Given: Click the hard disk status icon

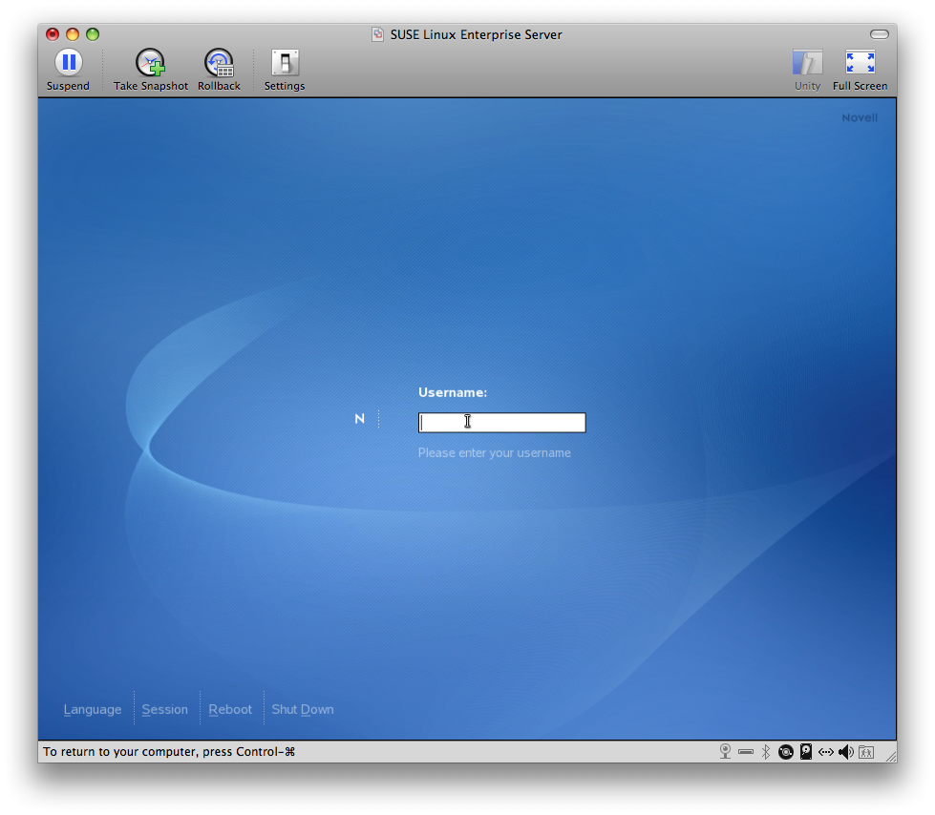Looking at the screenshot, I should (806, 752).
